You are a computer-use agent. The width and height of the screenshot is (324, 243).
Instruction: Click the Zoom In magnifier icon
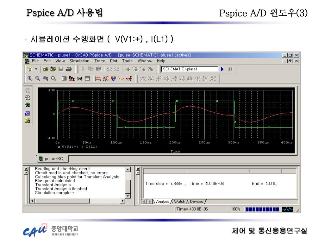click(30, 78)
